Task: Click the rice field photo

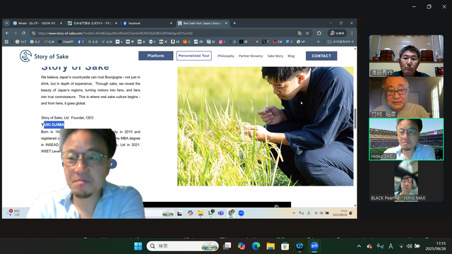Action: pyautogui.click(x=266, y=126)
